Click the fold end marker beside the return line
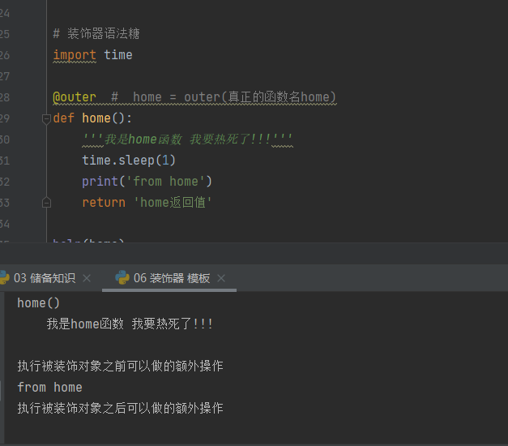Viewport: 508px width, 446px height. point(46,203)
